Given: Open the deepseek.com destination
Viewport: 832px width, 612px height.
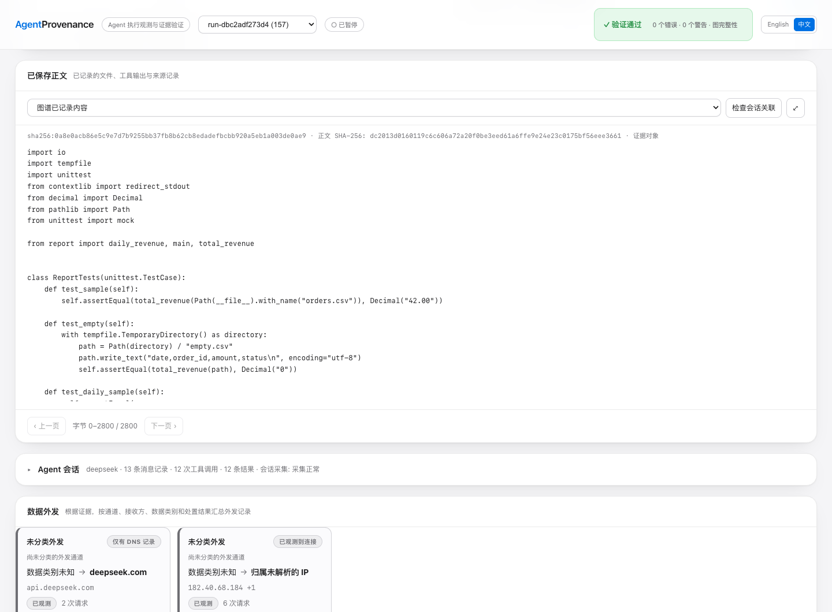Looking at the screenshot, I should (x=118, y=572).
